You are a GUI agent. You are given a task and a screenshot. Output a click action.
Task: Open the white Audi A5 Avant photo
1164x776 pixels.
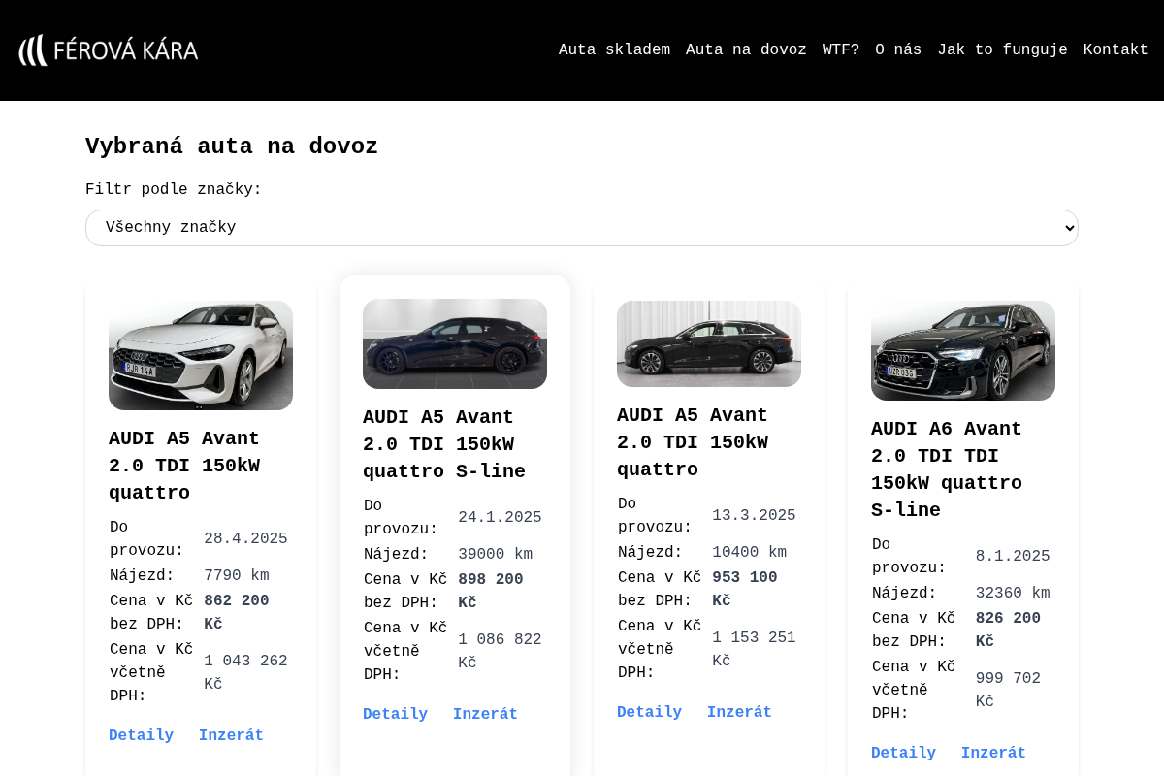201,355
